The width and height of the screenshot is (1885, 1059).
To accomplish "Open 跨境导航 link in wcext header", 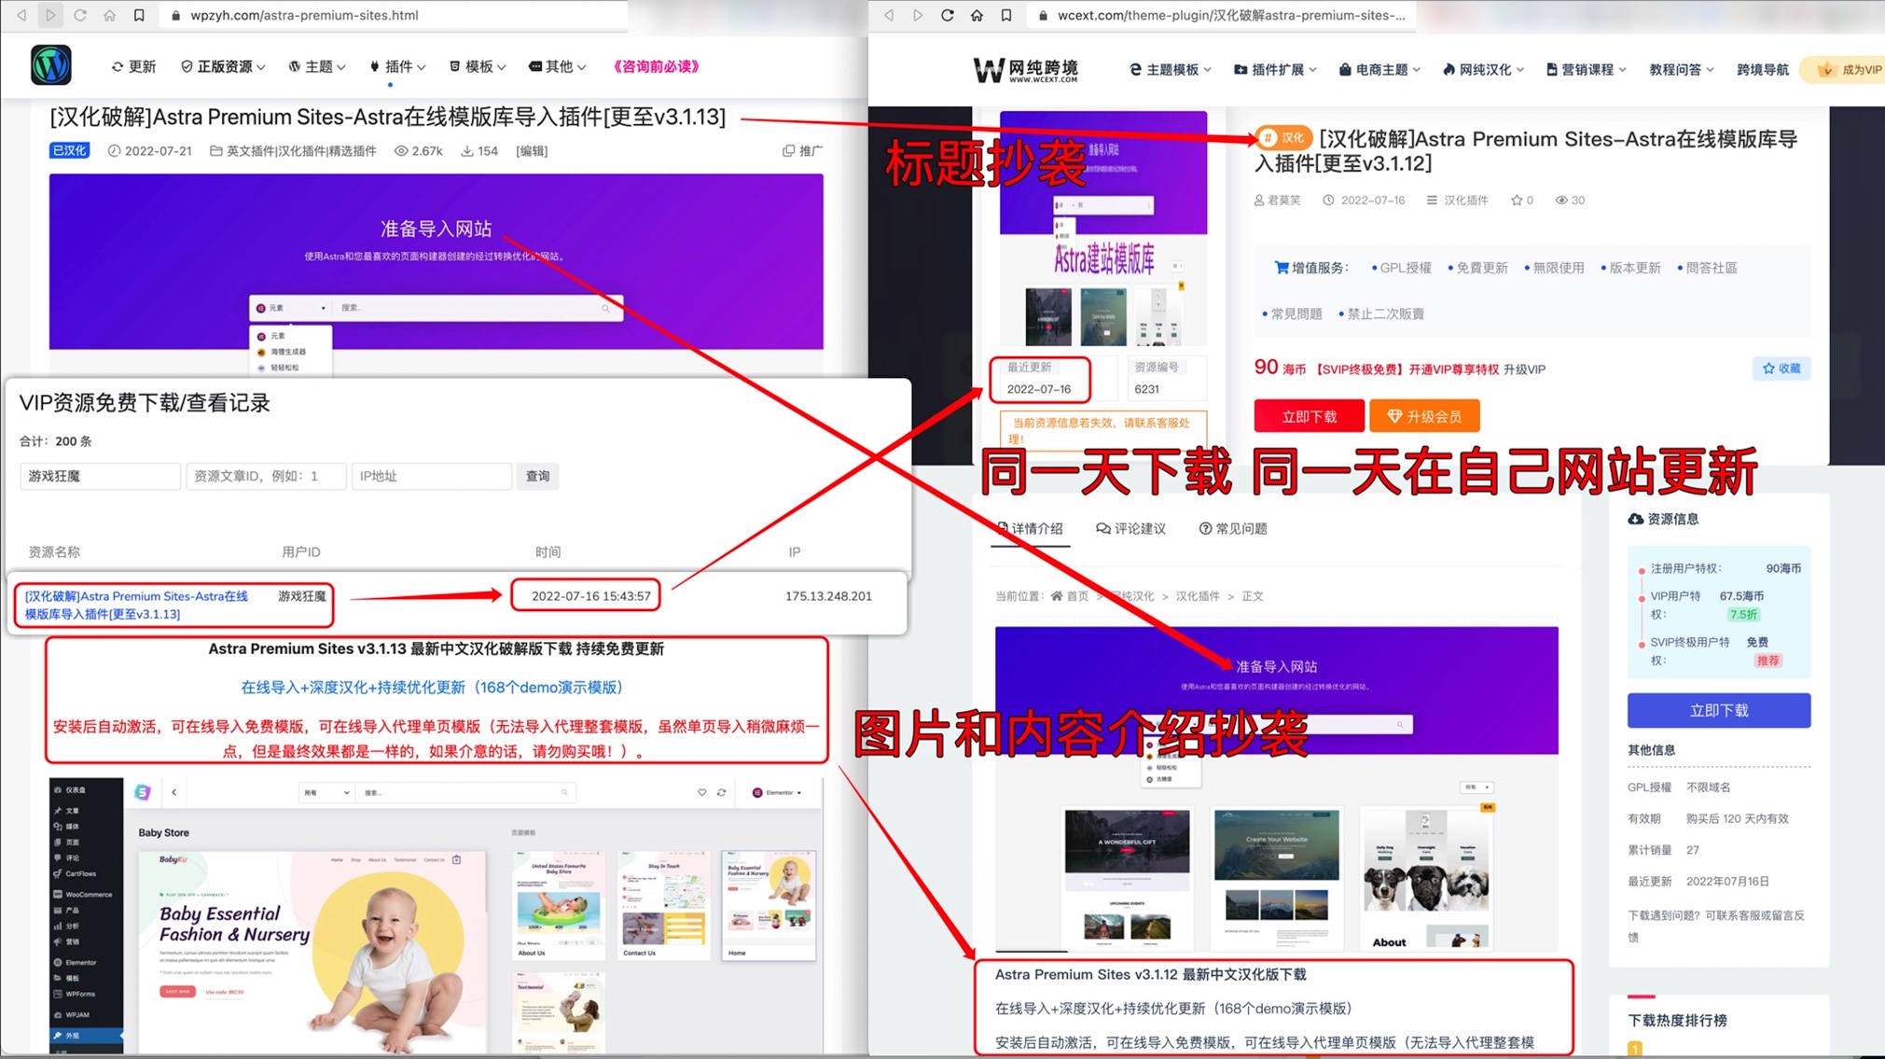I will pos(1762,69).
